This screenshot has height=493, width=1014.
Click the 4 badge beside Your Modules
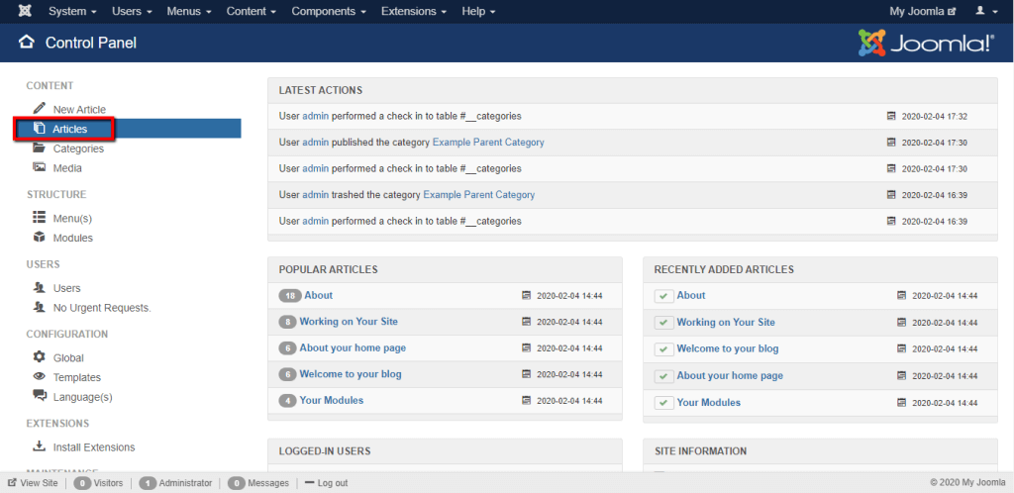pyautogui.click(x=287, y=401)
